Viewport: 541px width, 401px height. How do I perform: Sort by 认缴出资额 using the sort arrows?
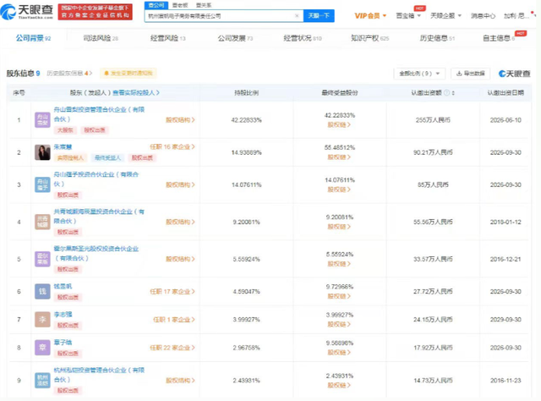pyautogui.click(x=453, y=93)
